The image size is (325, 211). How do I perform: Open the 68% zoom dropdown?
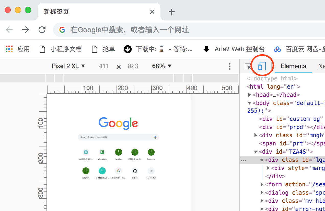(x=161, y=66)
